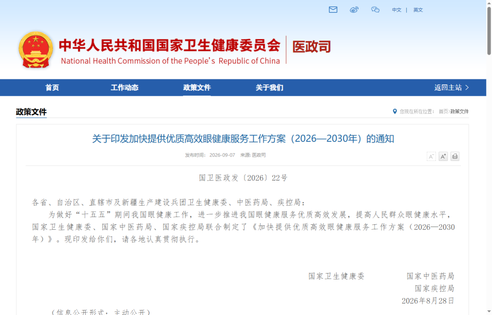
Task: Click the 返回主站 chevron arrow
Action: 467,88
